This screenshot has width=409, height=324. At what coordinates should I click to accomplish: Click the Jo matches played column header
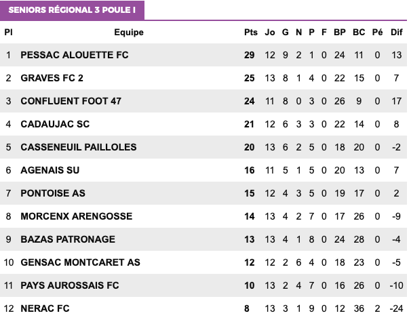(x=270, y=32)
